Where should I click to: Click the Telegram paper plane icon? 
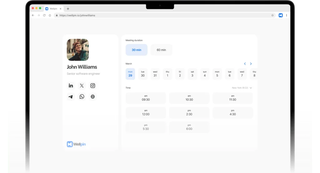coord(71,96)
